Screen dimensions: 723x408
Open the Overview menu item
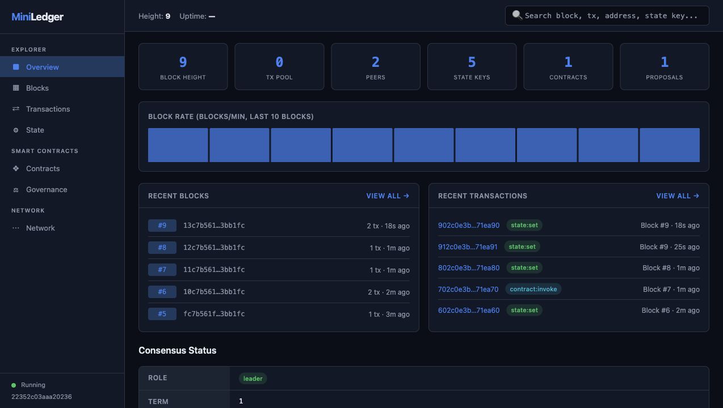tap(62, 67)
